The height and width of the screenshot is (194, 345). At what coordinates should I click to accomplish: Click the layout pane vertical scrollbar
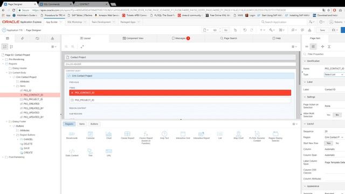(x=300, y=68)
